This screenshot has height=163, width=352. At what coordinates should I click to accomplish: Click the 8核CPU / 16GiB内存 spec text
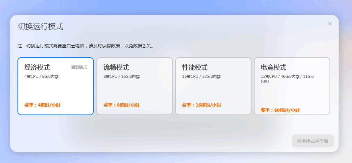click(x=122, y=76)
